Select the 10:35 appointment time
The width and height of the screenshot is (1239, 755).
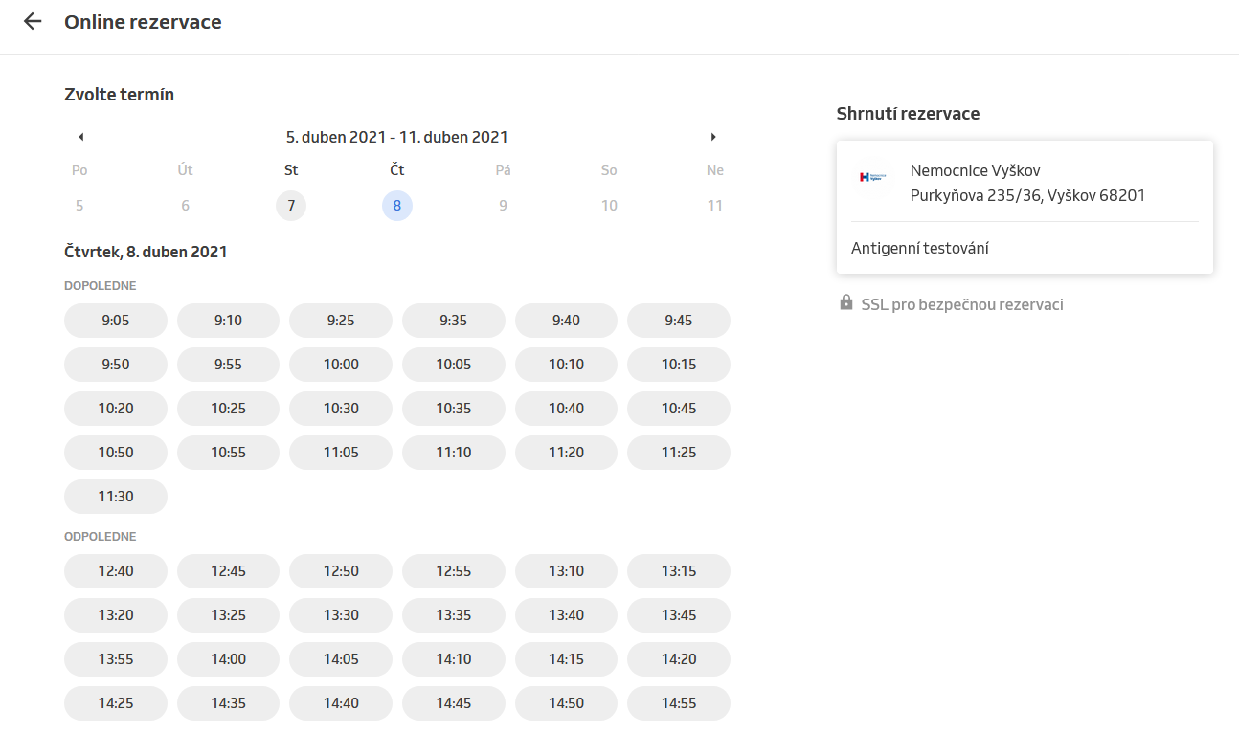[454, 409]
